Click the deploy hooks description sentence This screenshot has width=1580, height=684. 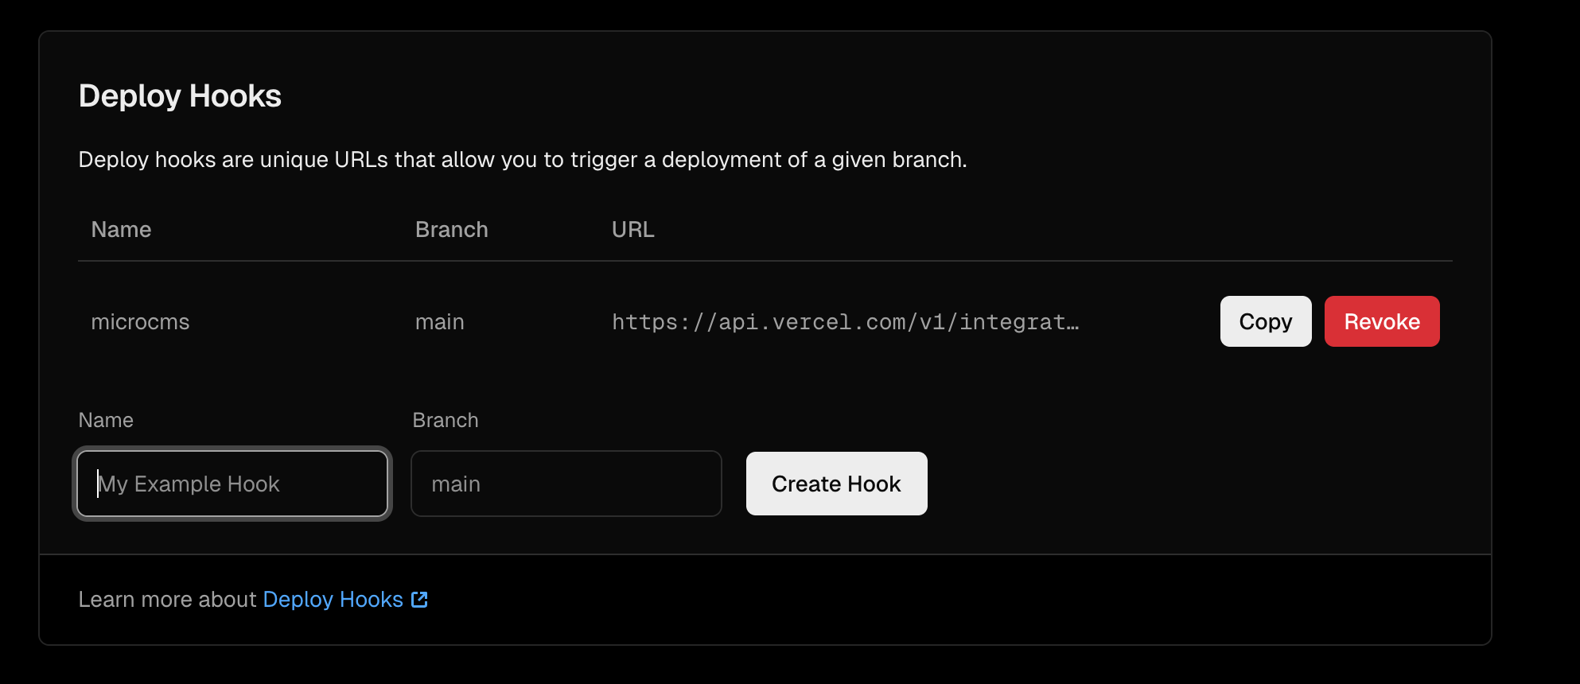(x=522, y=160)
